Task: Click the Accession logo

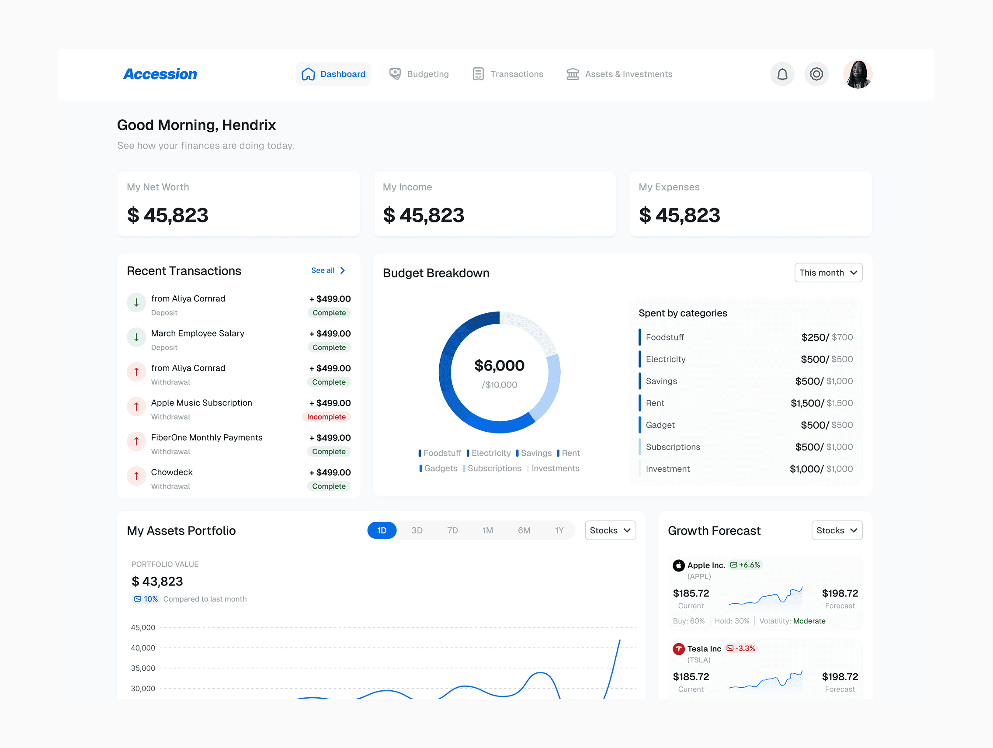Action: [x=160, y=74]
